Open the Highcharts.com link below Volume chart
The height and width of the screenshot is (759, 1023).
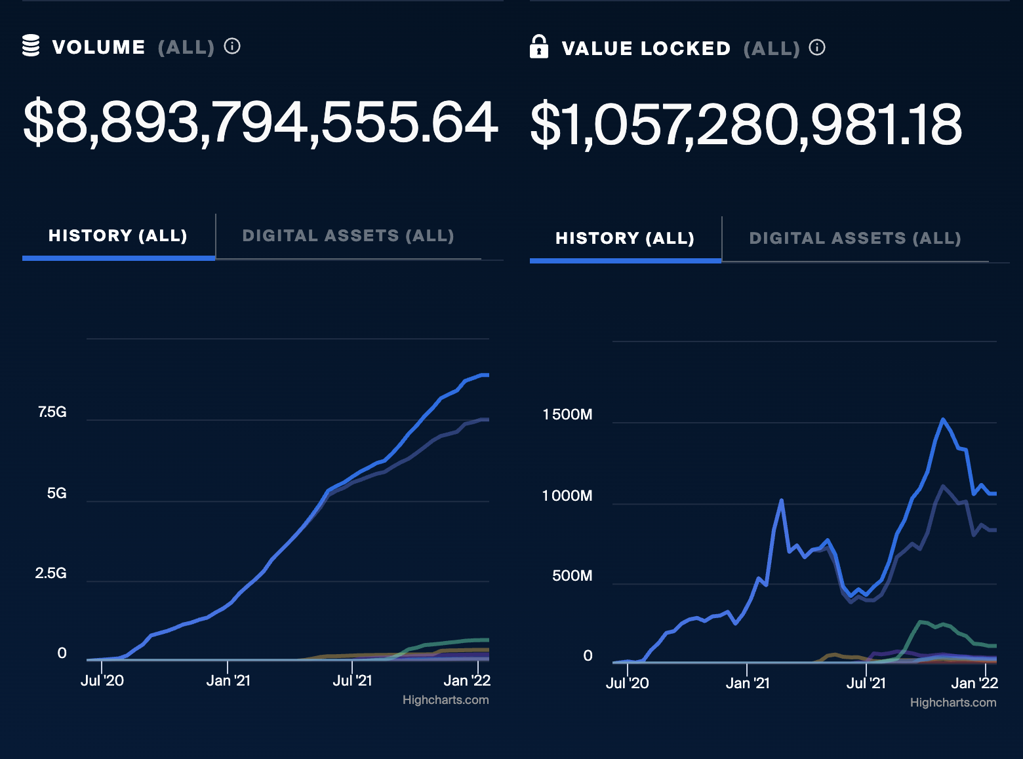point(445,700)
